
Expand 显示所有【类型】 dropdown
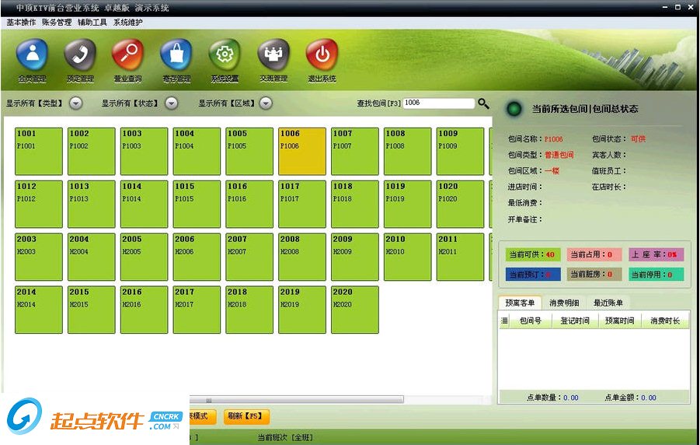click(x=76, y=103)
